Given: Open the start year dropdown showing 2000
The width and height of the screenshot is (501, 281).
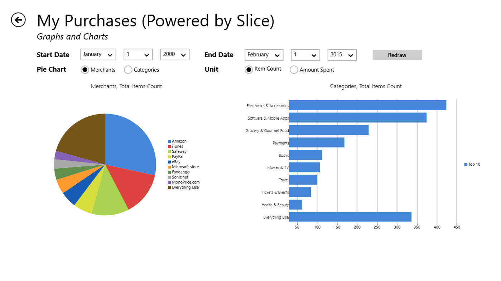Looking at the screenshot, I should click(x=175, y=54).
